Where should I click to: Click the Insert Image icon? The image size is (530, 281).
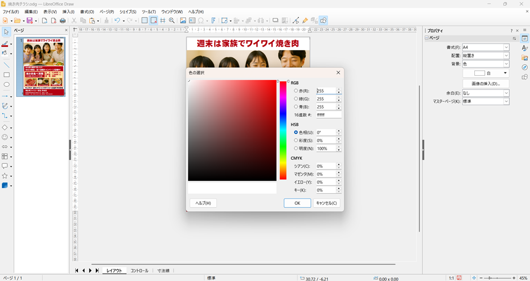(183, 21)
